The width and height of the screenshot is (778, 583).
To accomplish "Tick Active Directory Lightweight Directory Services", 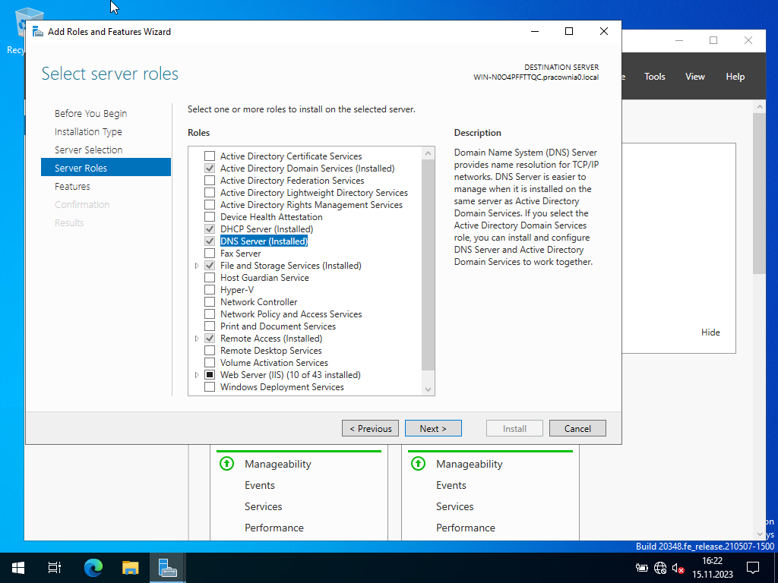I will (210, 193).
